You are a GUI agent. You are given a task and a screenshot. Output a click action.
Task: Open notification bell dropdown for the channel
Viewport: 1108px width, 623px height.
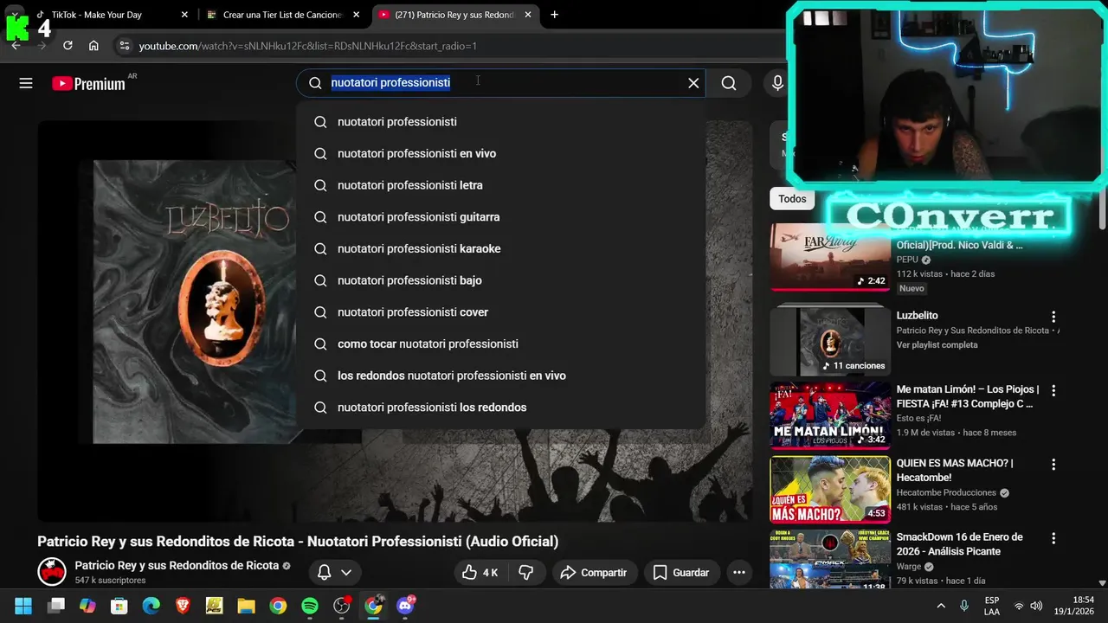click(335, 573)
